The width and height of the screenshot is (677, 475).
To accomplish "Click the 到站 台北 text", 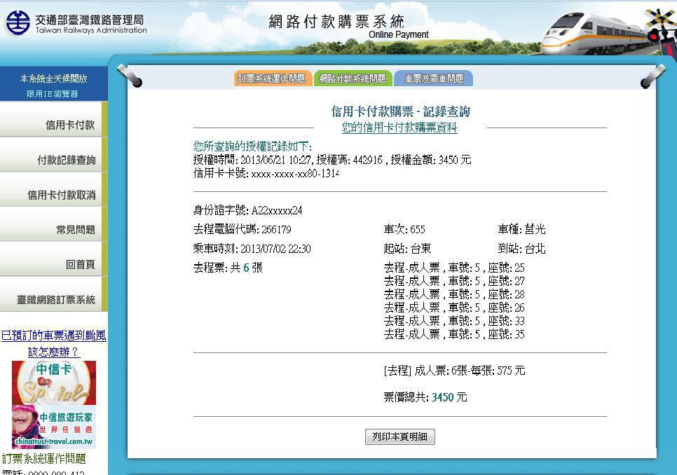I will pyautogui.click(x=521, y=249).
